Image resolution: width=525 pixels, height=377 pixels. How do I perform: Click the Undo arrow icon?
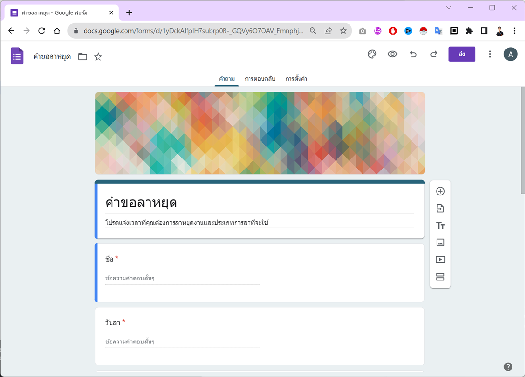tap(413, 54)
